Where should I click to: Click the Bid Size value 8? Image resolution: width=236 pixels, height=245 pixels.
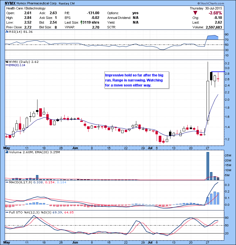(x=56, y=27)
